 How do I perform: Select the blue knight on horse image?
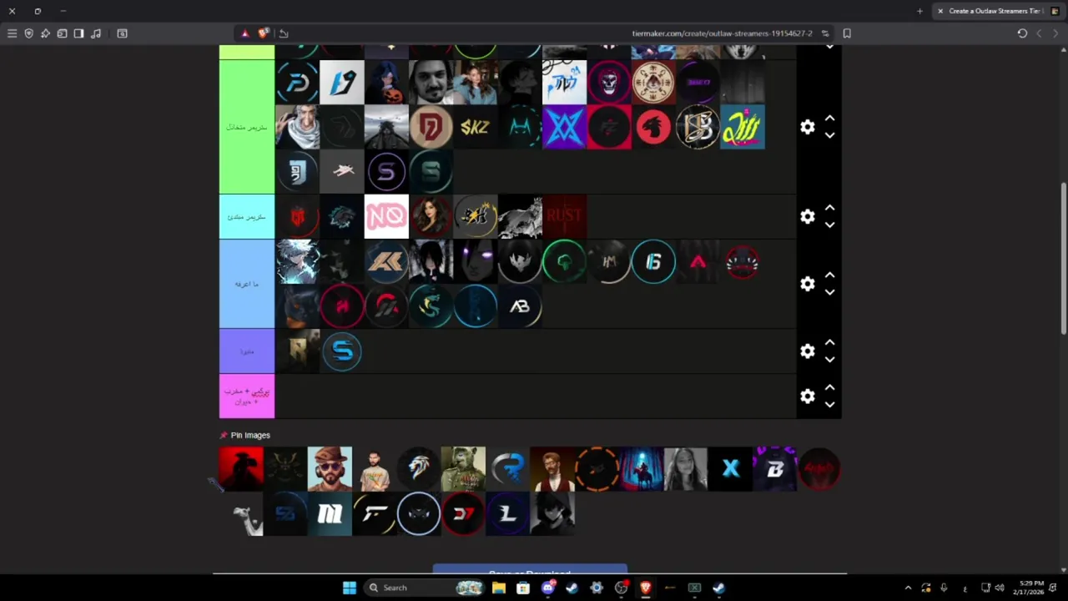(x=642, y=469)
